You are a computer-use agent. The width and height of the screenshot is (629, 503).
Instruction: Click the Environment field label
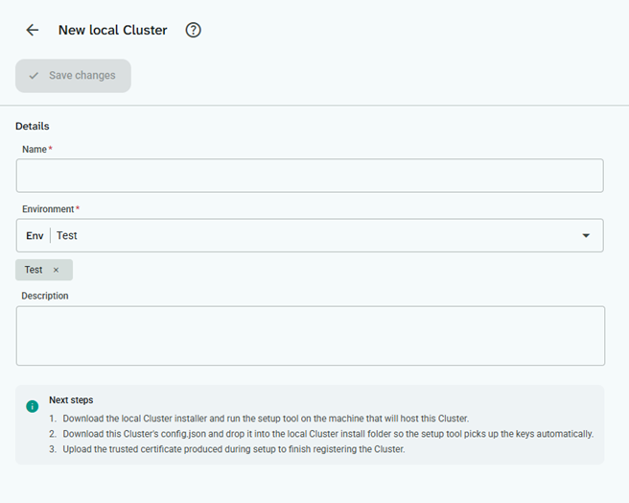pos(48,209)
